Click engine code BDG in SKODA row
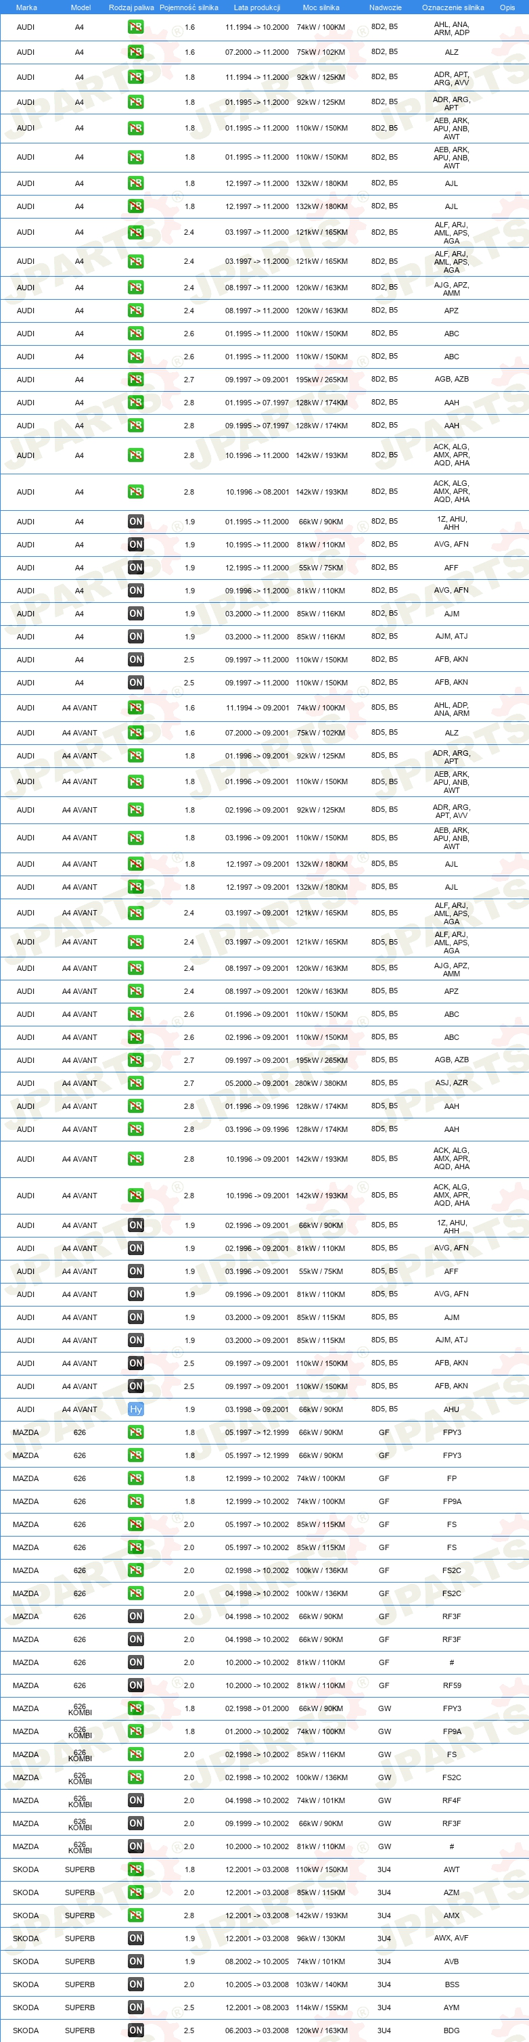This screenshot has width=529, height=2042. click(x=451, y=2030)
